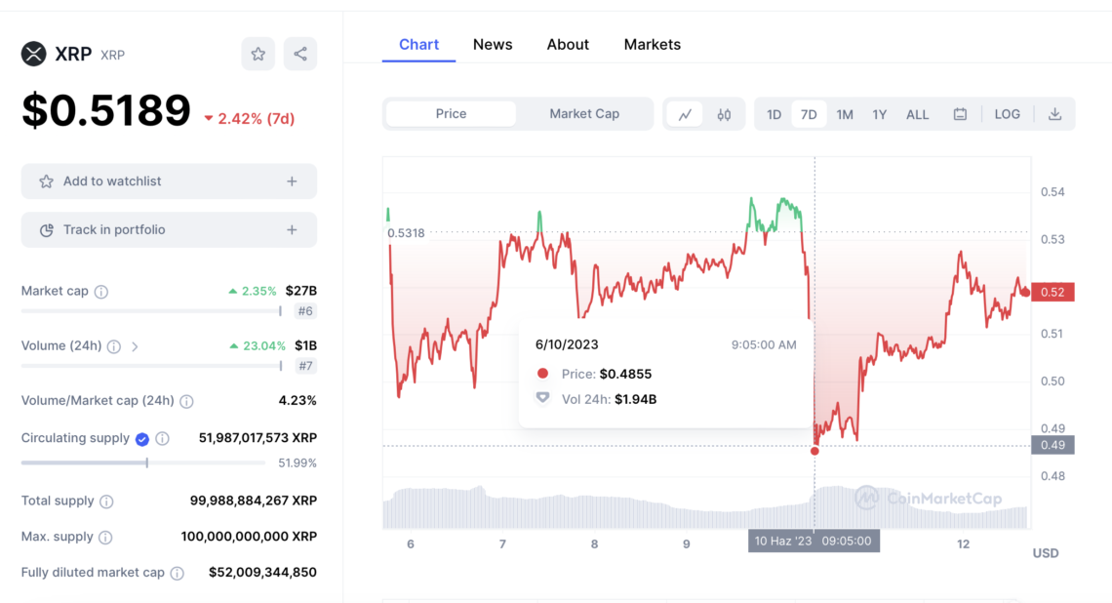Set chart range to ALL
Screen dimensions: 1112x603
tap(917, 114)
